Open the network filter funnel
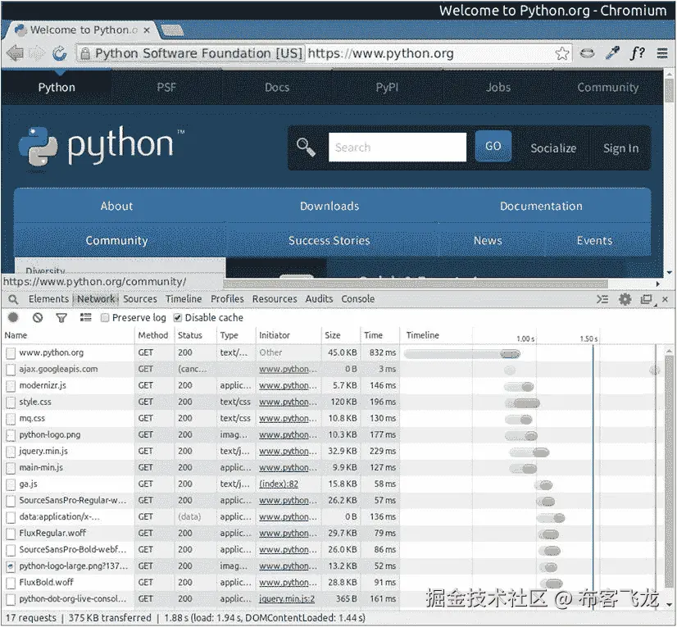Viewport: 677px width, 627px height. pos(61,318)
